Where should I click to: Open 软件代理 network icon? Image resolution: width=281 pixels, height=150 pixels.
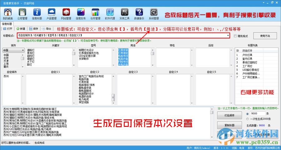110,14
